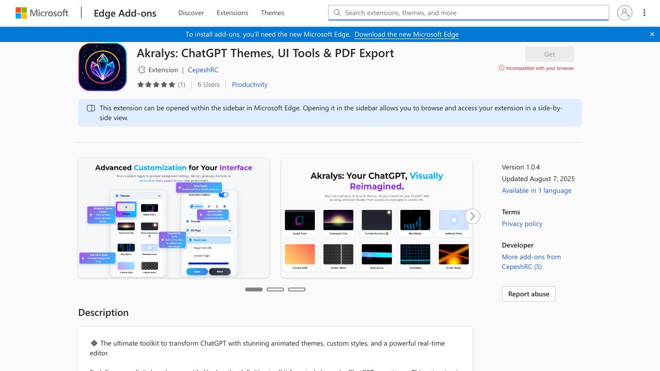Open Available in 1 language link

point(536,190)
